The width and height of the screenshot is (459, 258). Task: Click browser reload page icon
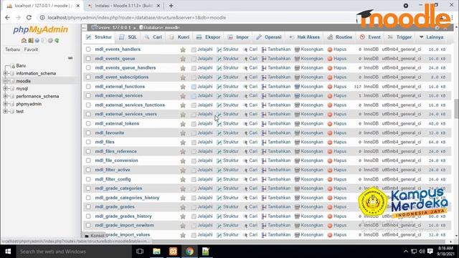tap(29, 17)
